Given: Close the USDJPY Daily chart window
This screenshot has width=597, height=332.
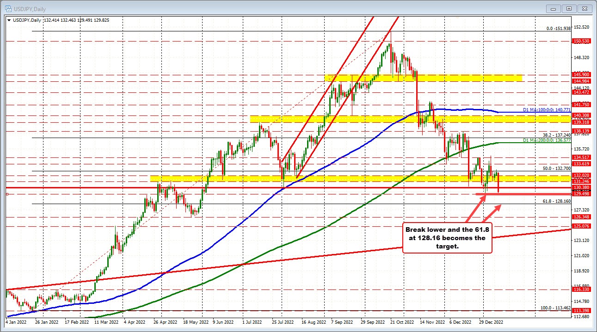Looking at the screenshot, I should [585, 8].
